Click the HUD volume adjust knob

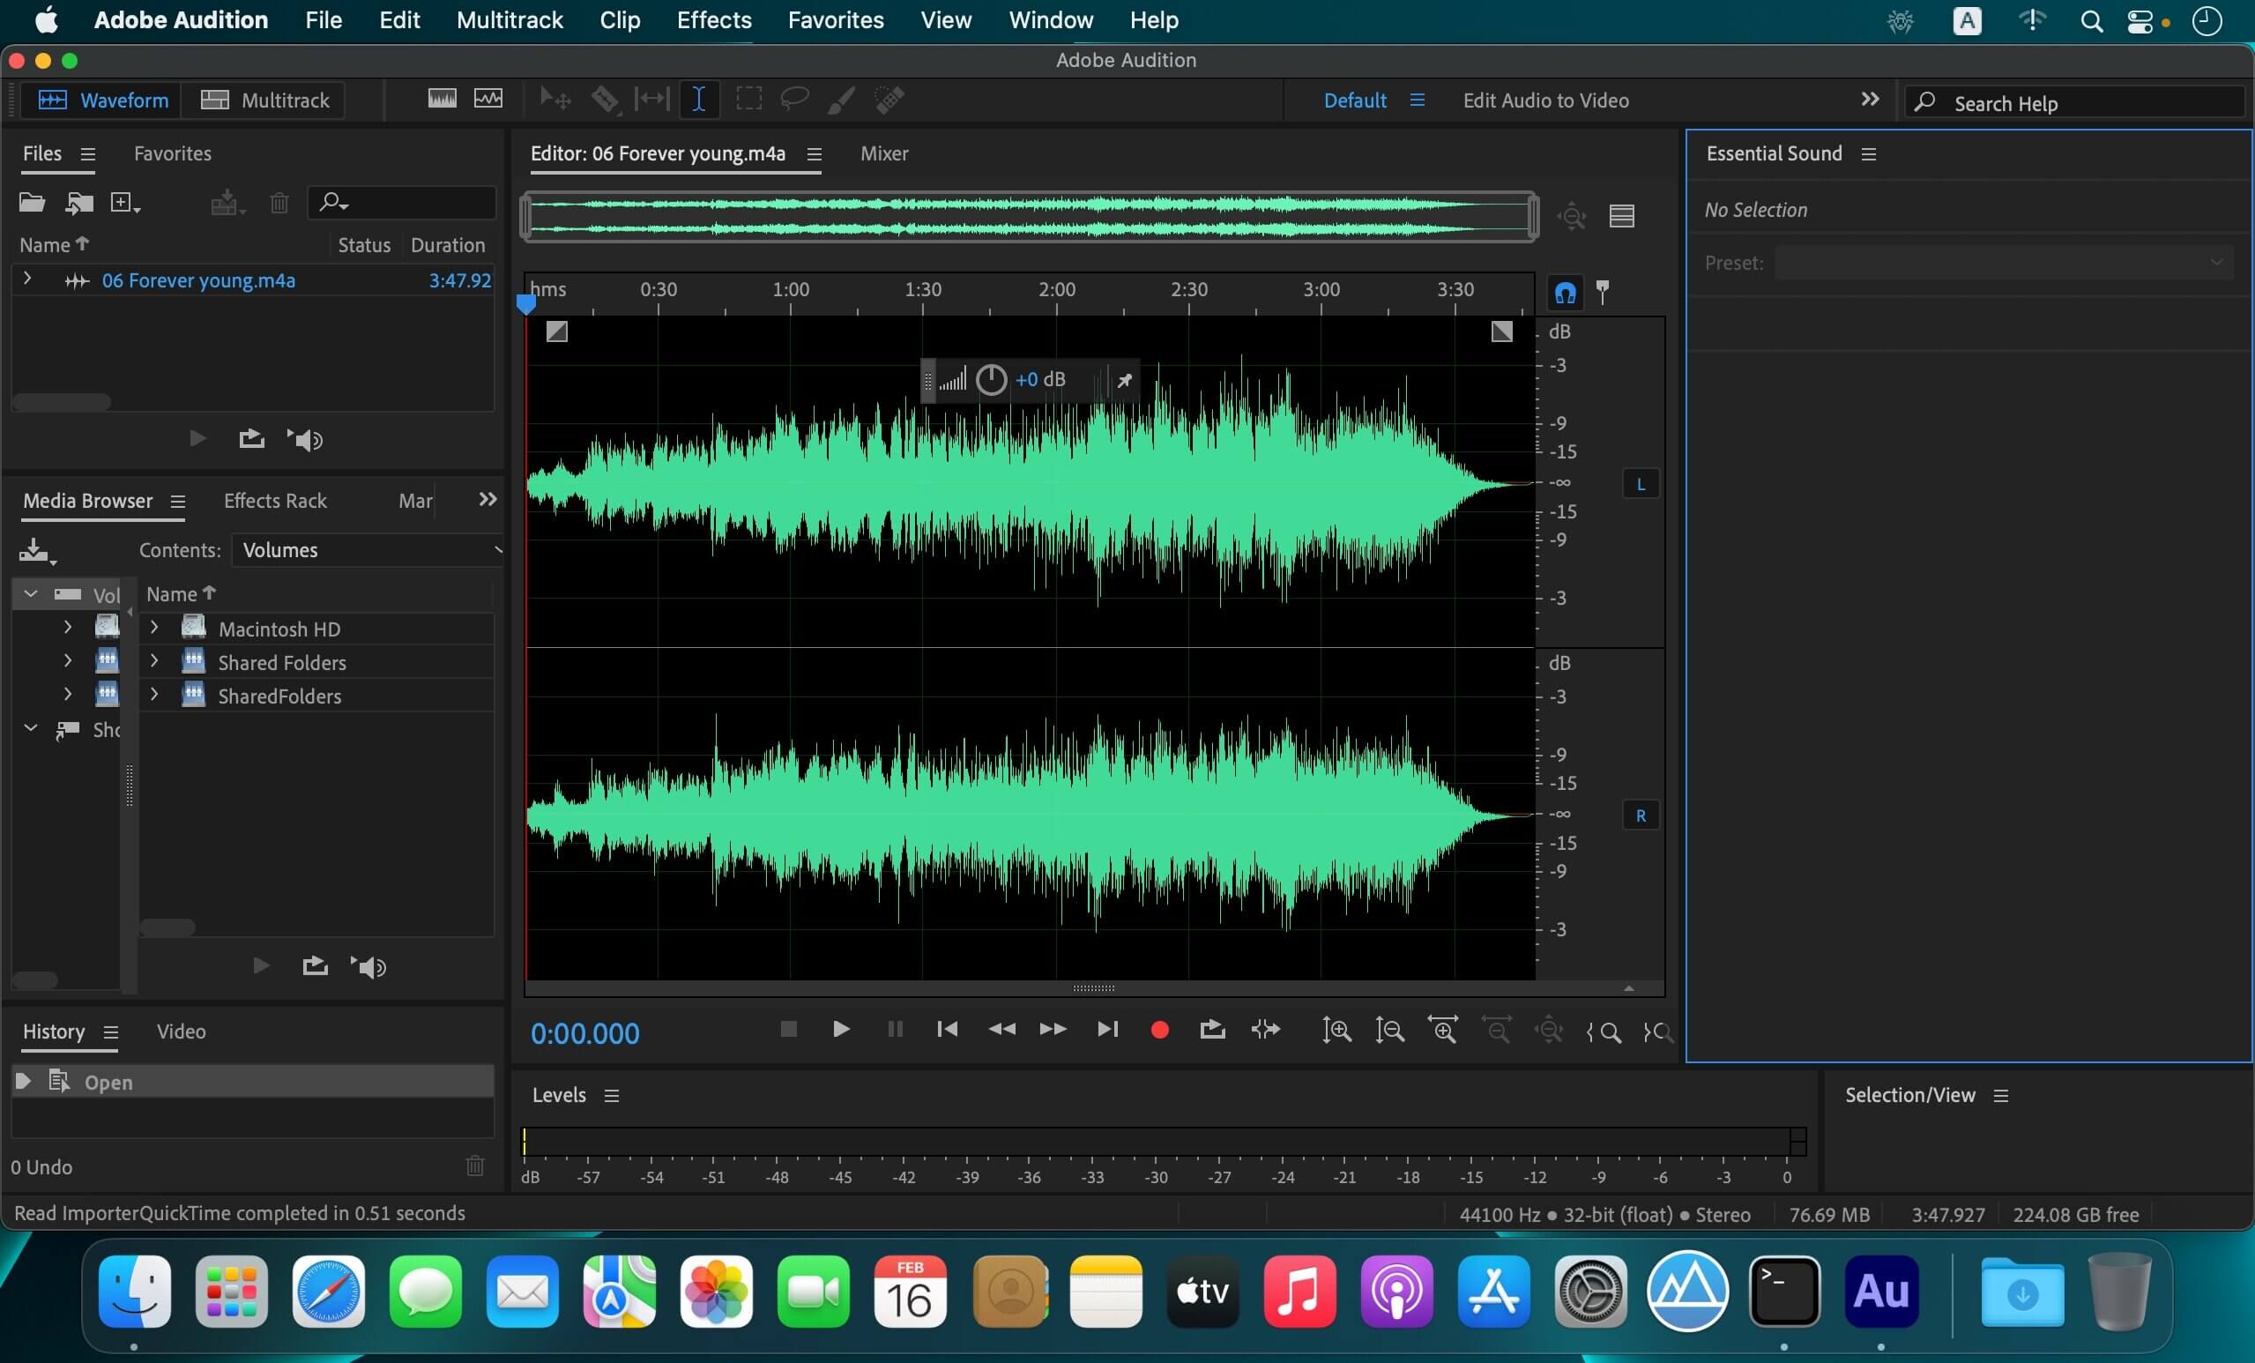[990, 380]
